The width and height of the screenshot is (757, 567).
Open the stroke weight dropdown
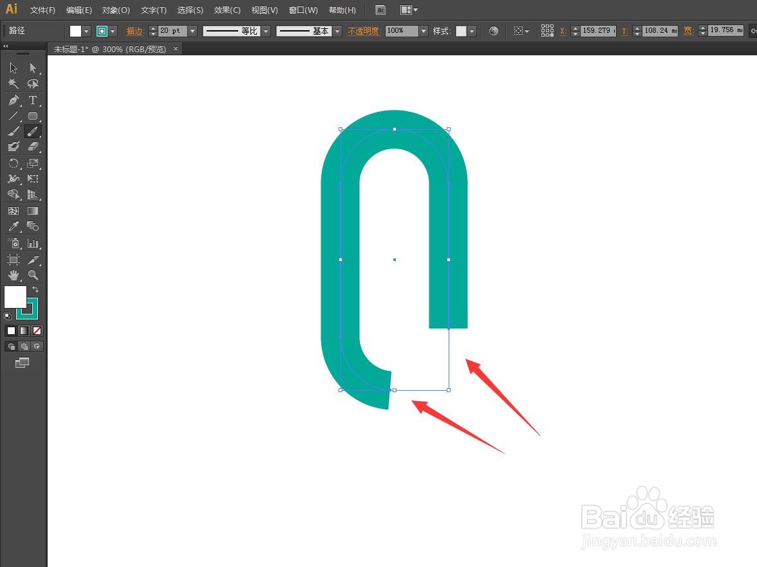(x=192, y=31)
